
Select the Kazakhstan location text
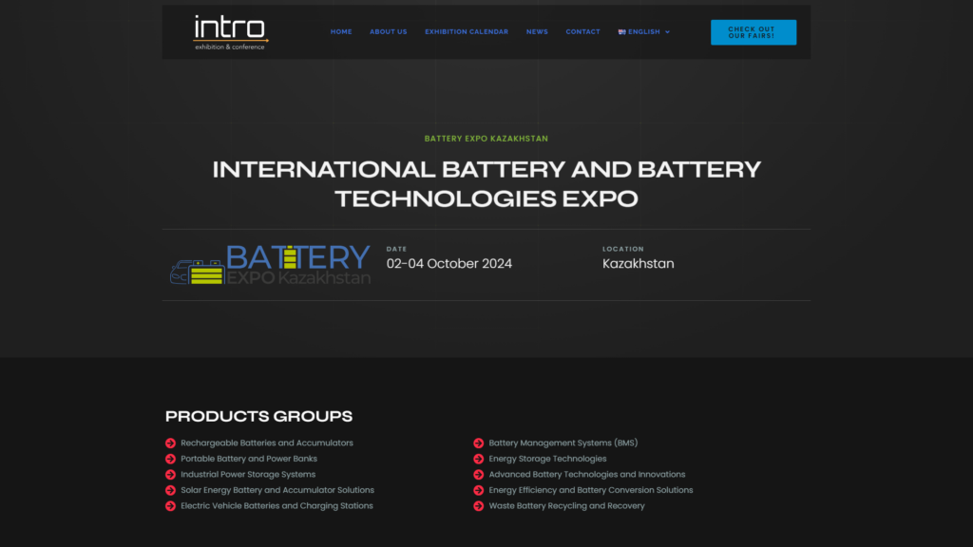(638, 264)
